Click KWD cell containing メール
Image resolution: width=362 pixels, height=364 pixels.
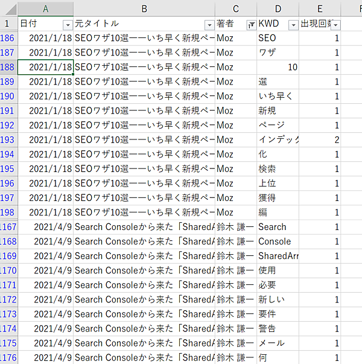point(278,343)
